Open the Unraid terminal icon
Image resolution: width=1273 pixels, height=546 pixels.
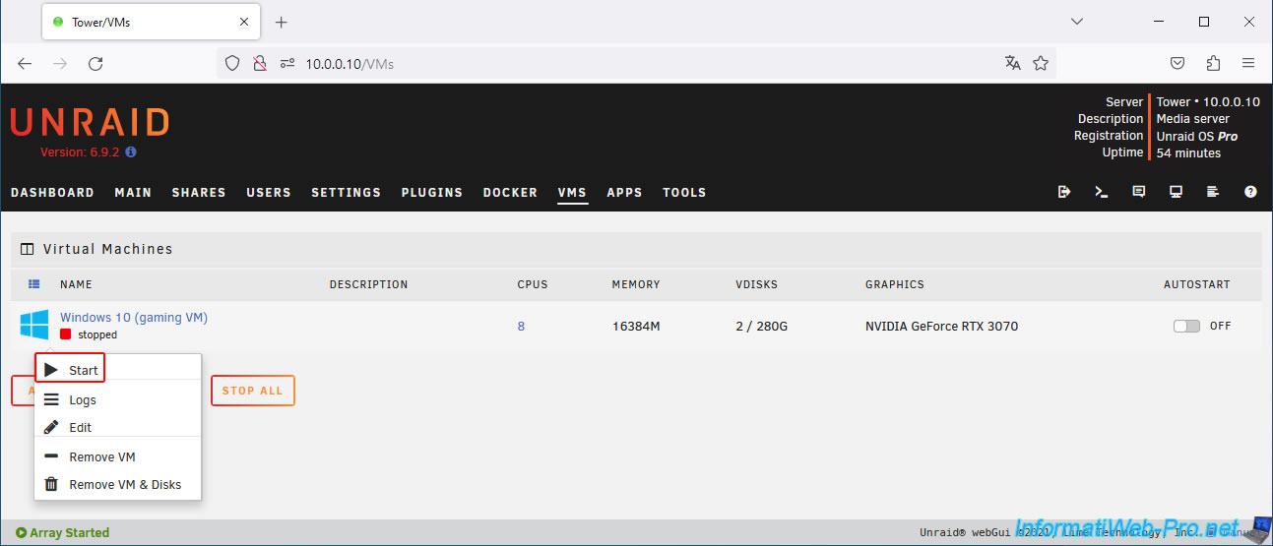pyautogui.click(x=1102, y=192)
